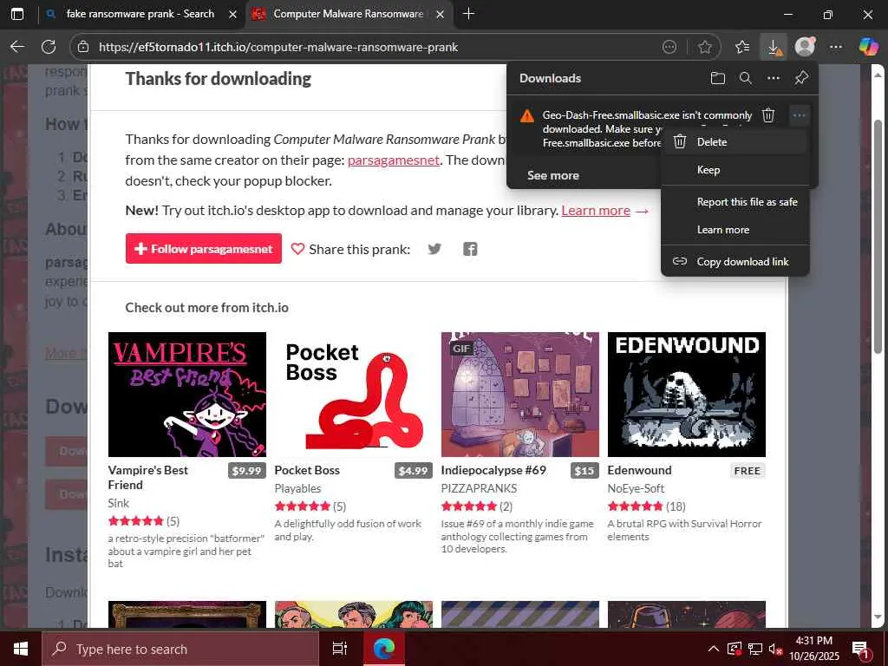The image size is (888, 666).
Task: Choose Keep in the download context menu
Action: 735,170
